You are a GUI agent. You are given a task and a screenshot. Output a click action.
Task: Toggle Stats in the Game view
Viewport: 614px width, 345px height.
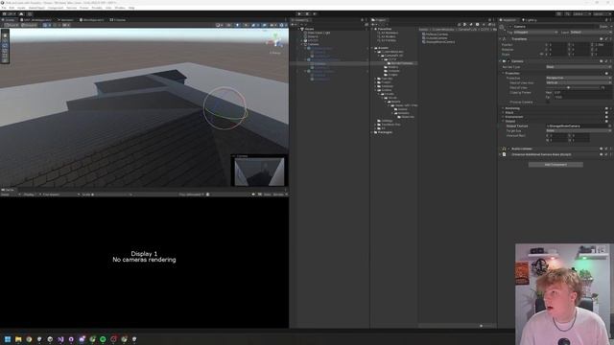[267, 195]
